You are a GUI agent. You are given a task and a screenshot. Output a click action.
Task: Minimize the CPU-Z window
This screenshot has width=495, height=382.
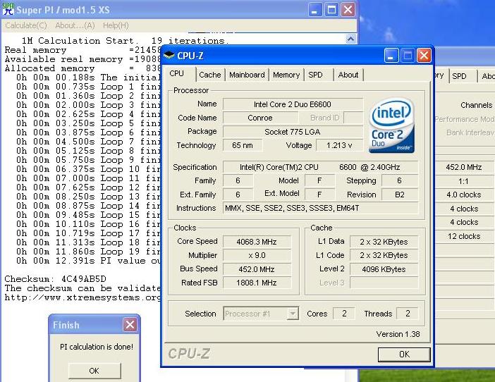click(x=392, y=56)
